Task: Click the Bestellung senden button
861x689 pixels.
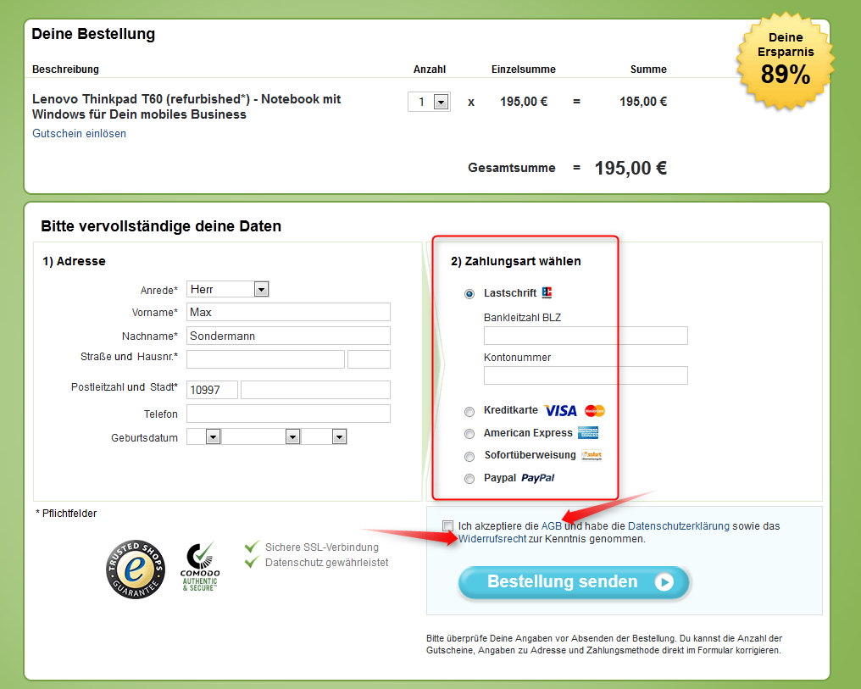Action: (x=574, y=582)
